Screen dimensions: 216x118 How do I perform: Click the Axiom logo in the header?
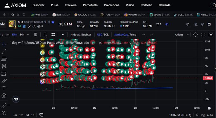point(15,5)
